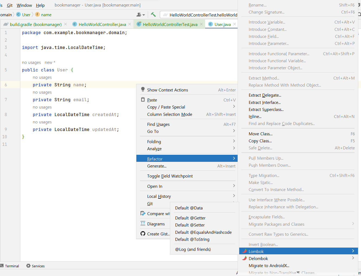Image resolution: width=361 pixels, height=276 pixels.
Task: Expand Copy / Paste Special submenu
Action: pos(187,107)
